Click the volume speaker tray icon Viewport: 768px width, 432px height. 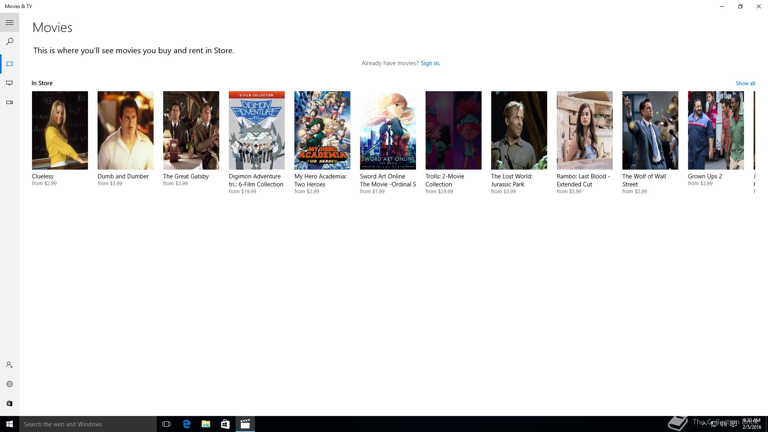tap(724, 424)
